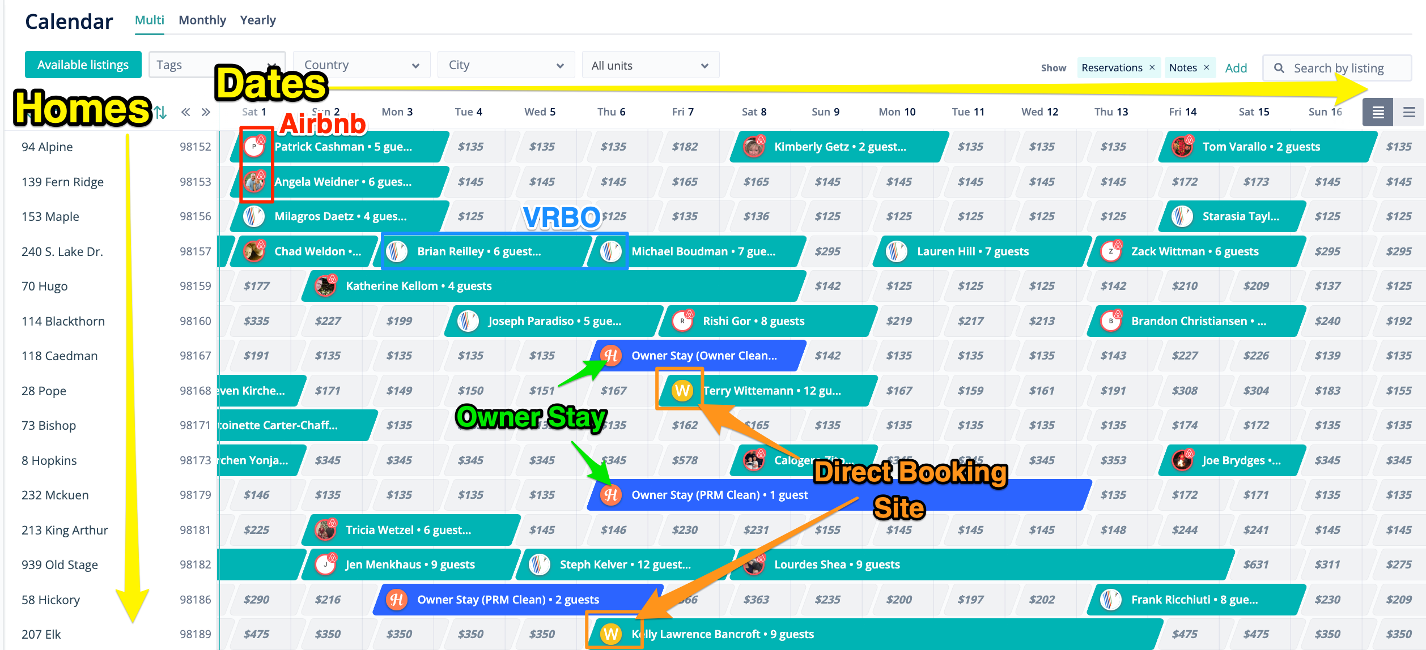Screen dimensions: 1426x650
Task: Click the Available listings button
Action: click(83, 65)
